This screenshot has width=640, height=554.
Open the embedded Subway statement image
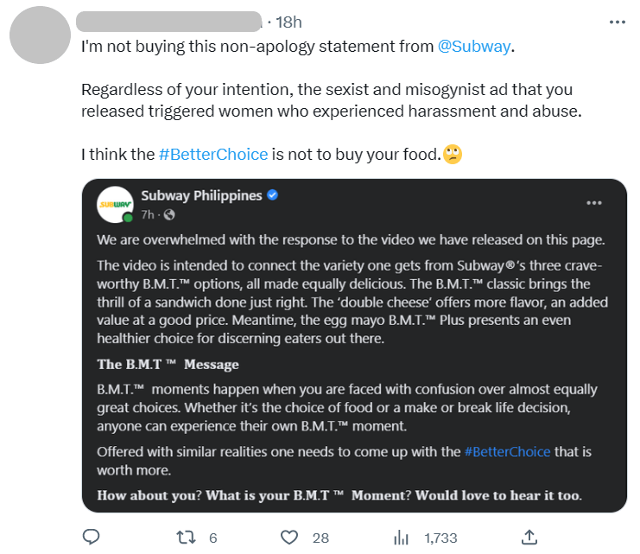point(354,346)
